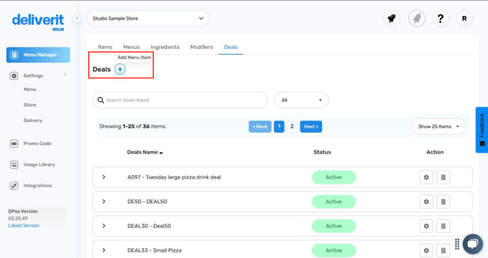The width and height of the screenshot is (488, 258).
Task: Delete the DEAL30 - Deal50 row
Action: pyautogui.click(x=443, y=226)
